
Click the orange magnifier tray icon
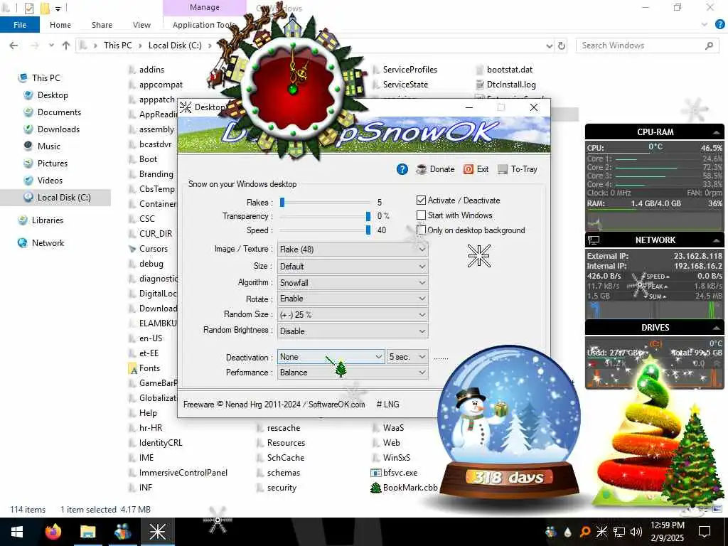point(585,532)
